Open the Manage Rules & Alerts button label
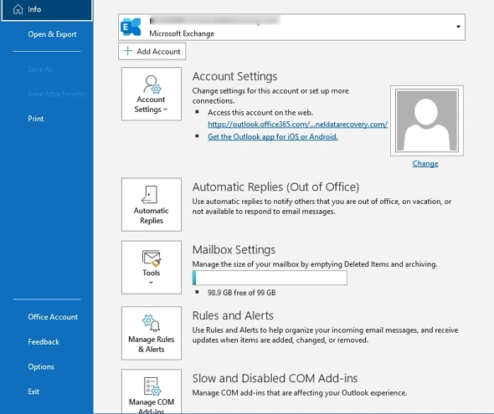The image size is (494, 414). (152, 344)
